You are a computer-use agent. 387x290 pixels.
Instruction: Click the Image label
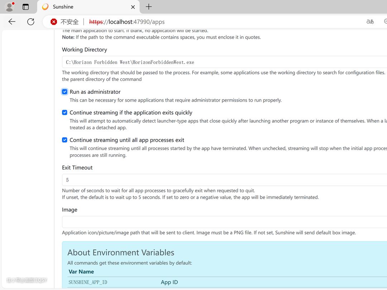[70, 209]
